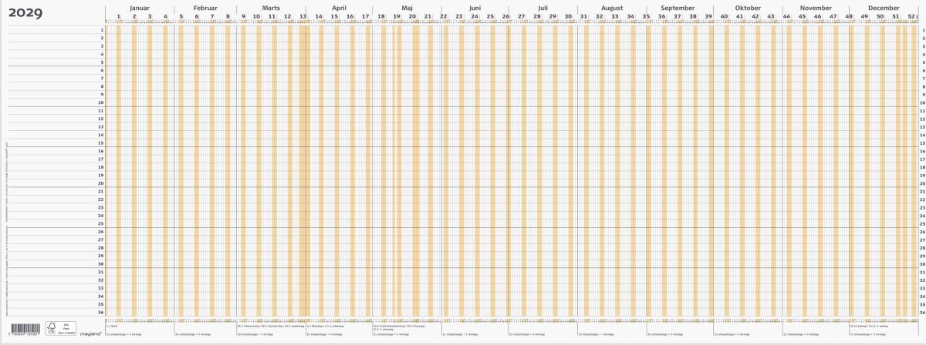The width and height of the screenshot is (926, 345).
Task: Click left-side row label 15
Action: coord(100,143)
